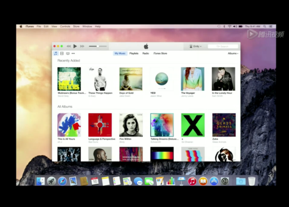Open Safari from the Dock

(x=62, y=181)
